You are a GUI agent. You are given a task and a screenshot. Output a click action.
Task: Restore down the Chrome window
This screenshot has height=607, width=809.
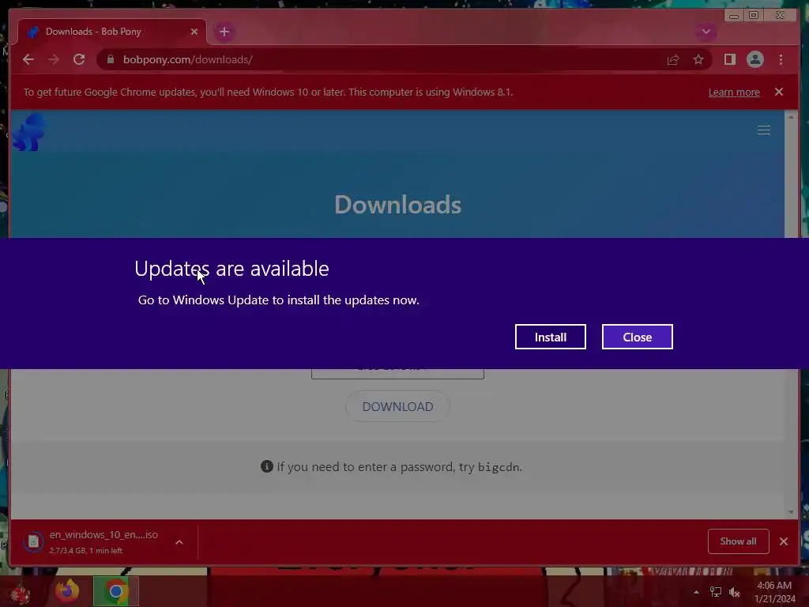point(753,16)
